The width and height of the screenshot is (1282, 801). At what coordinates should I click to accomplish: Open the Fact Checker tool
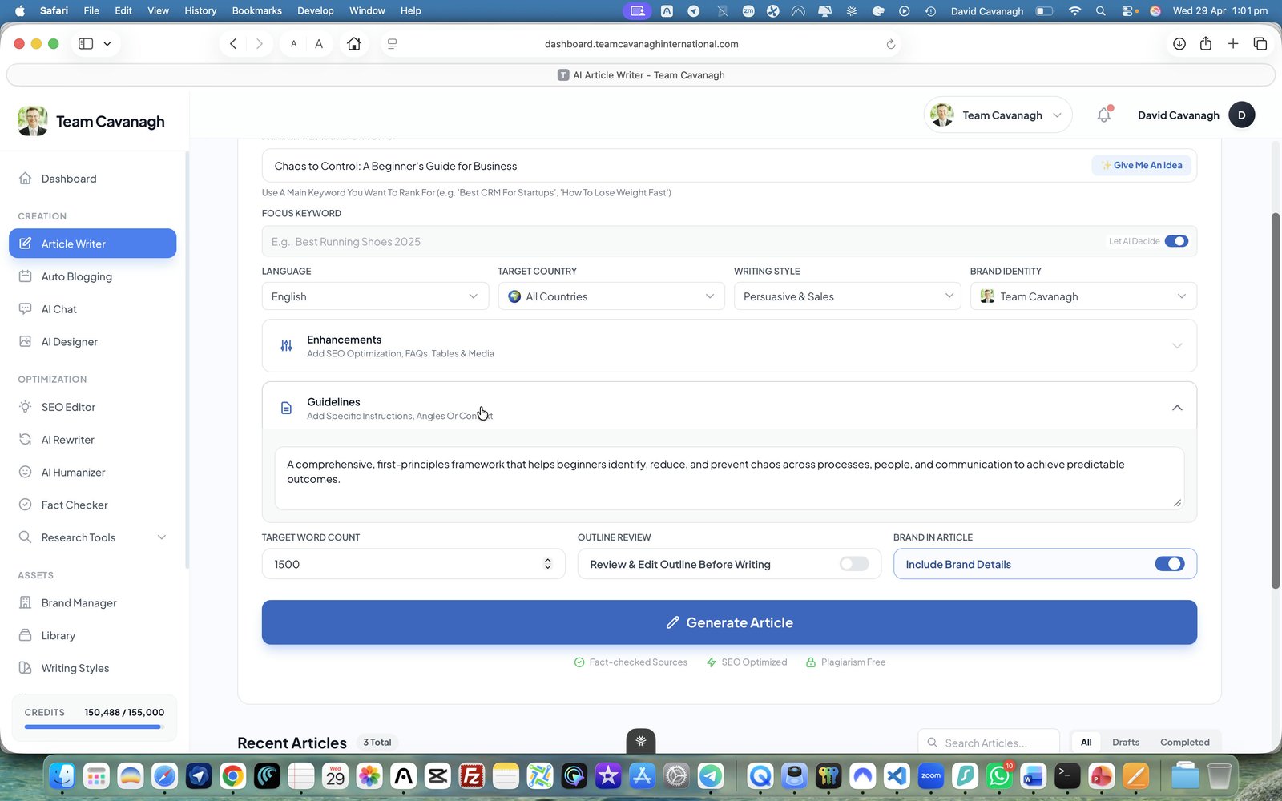[x=75, y=505]
